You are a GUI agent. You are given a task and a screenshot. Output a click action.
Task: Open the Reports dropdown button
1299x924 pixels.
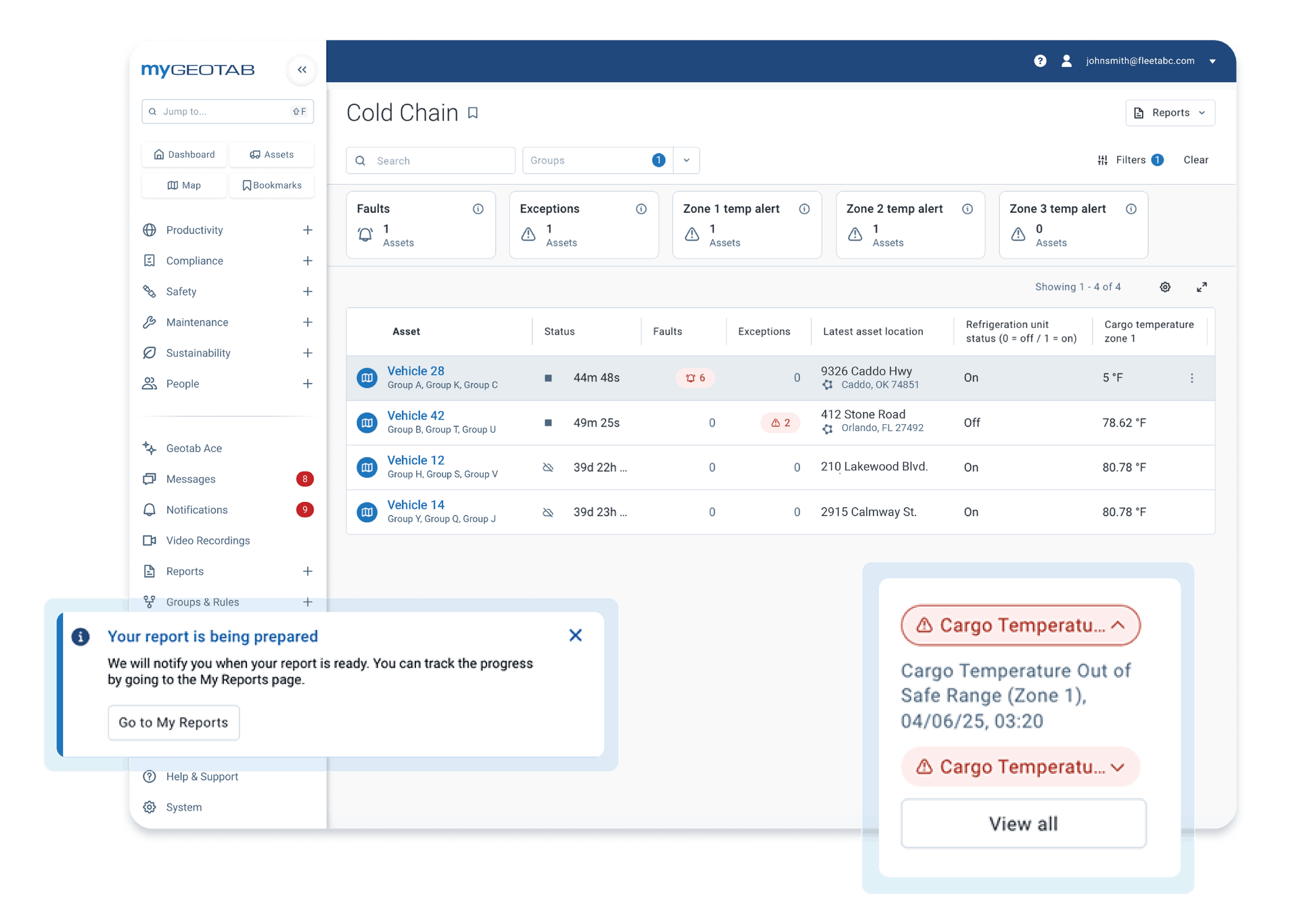coord(1170,113)
